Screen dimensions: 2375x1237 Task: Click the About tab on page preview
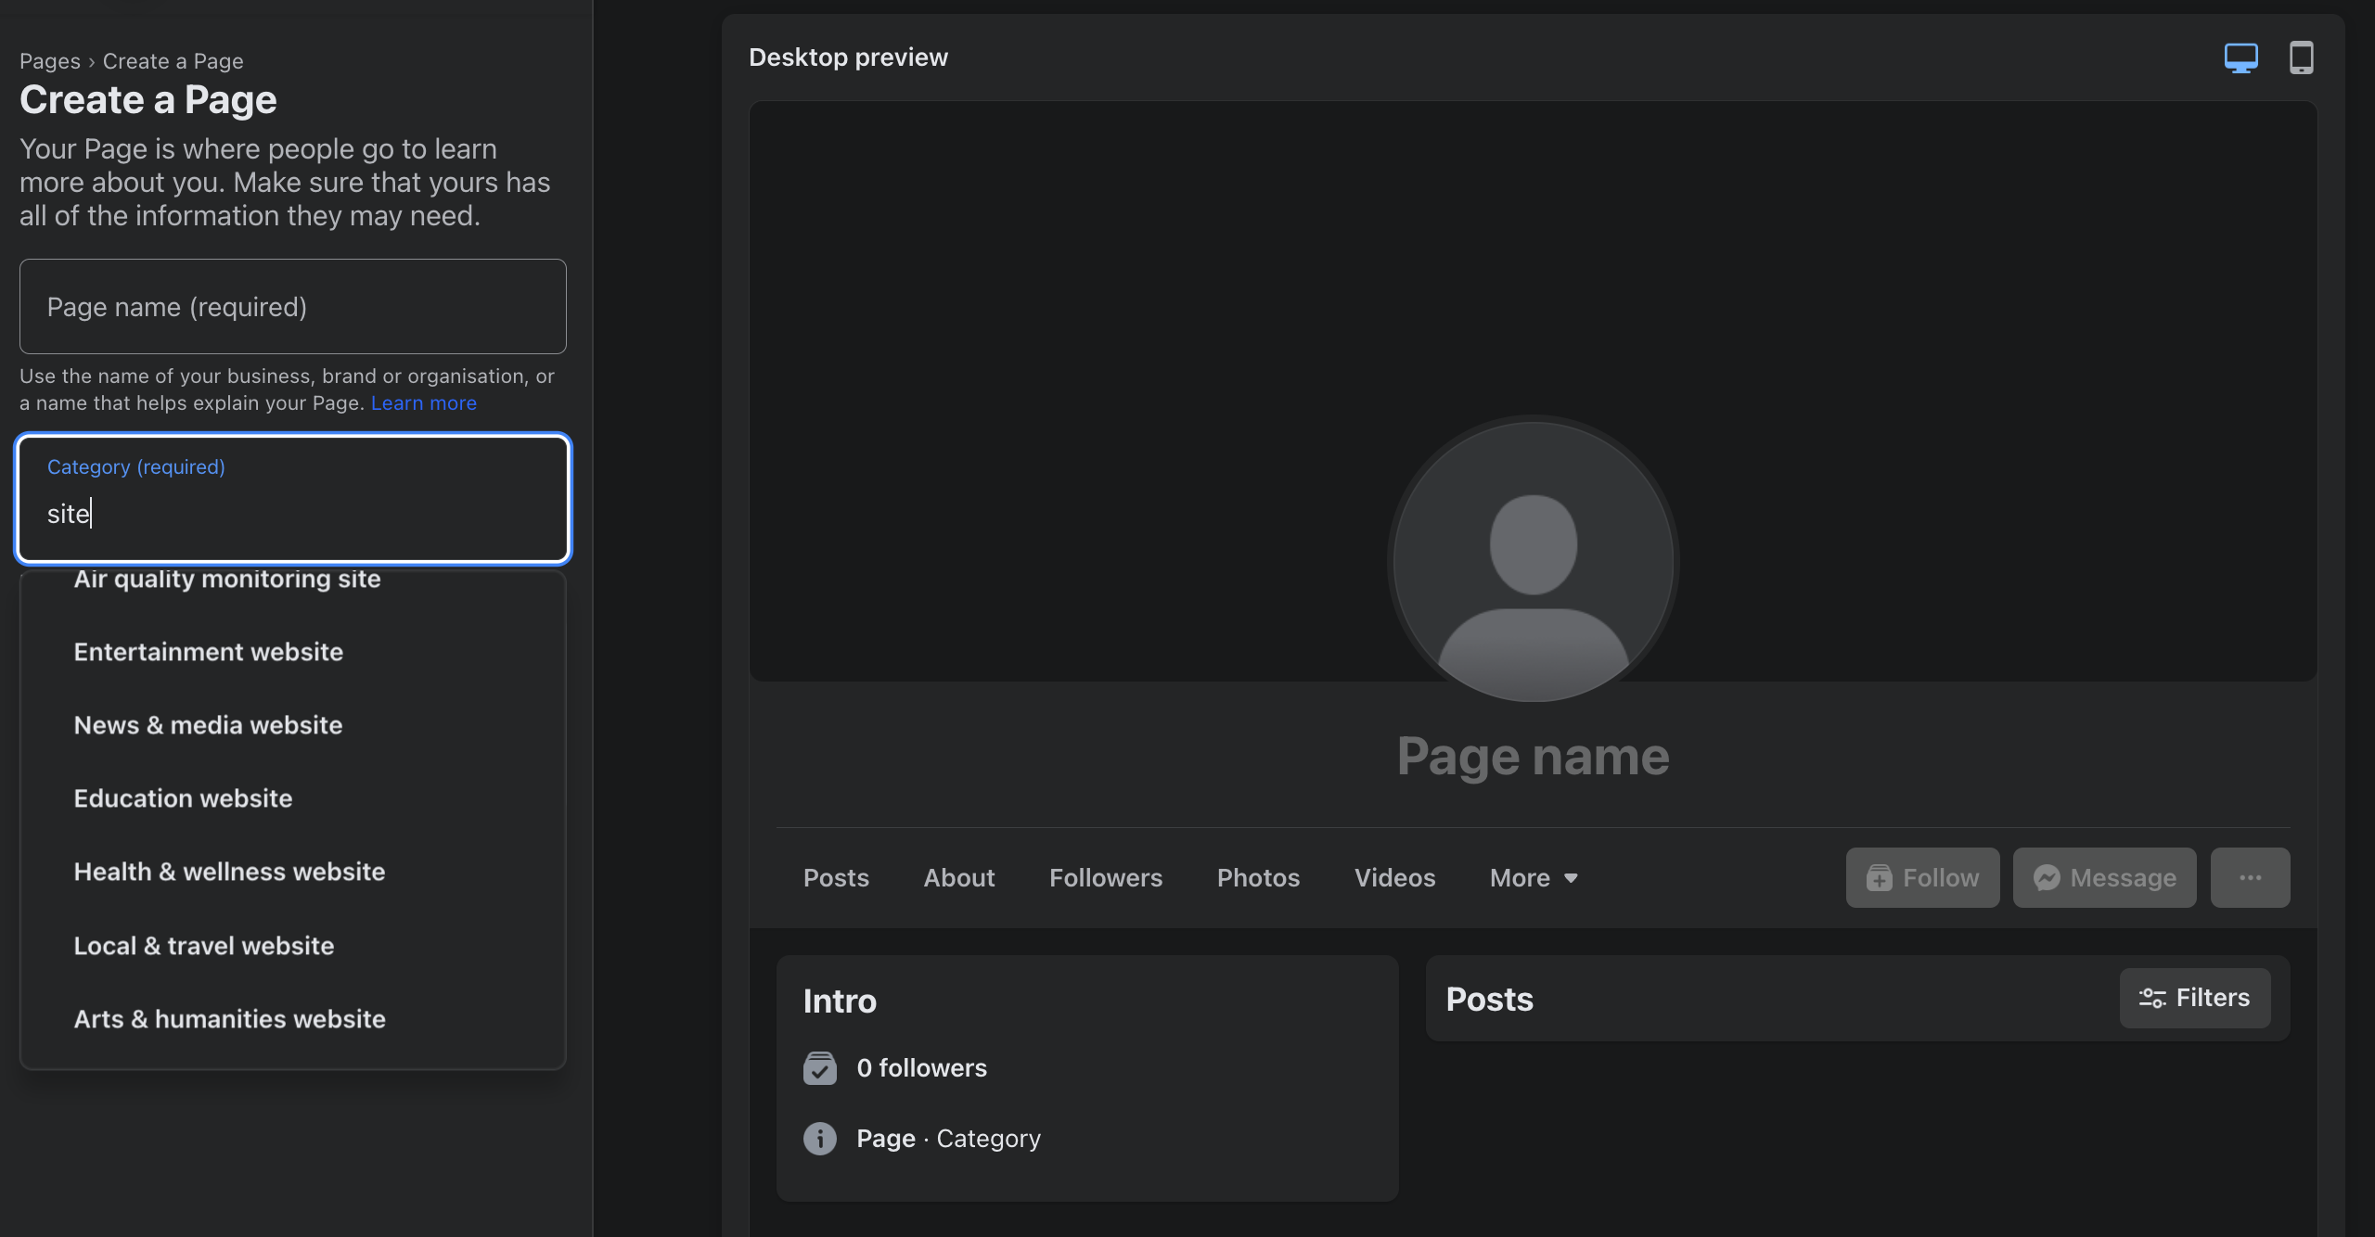point(958,877)
